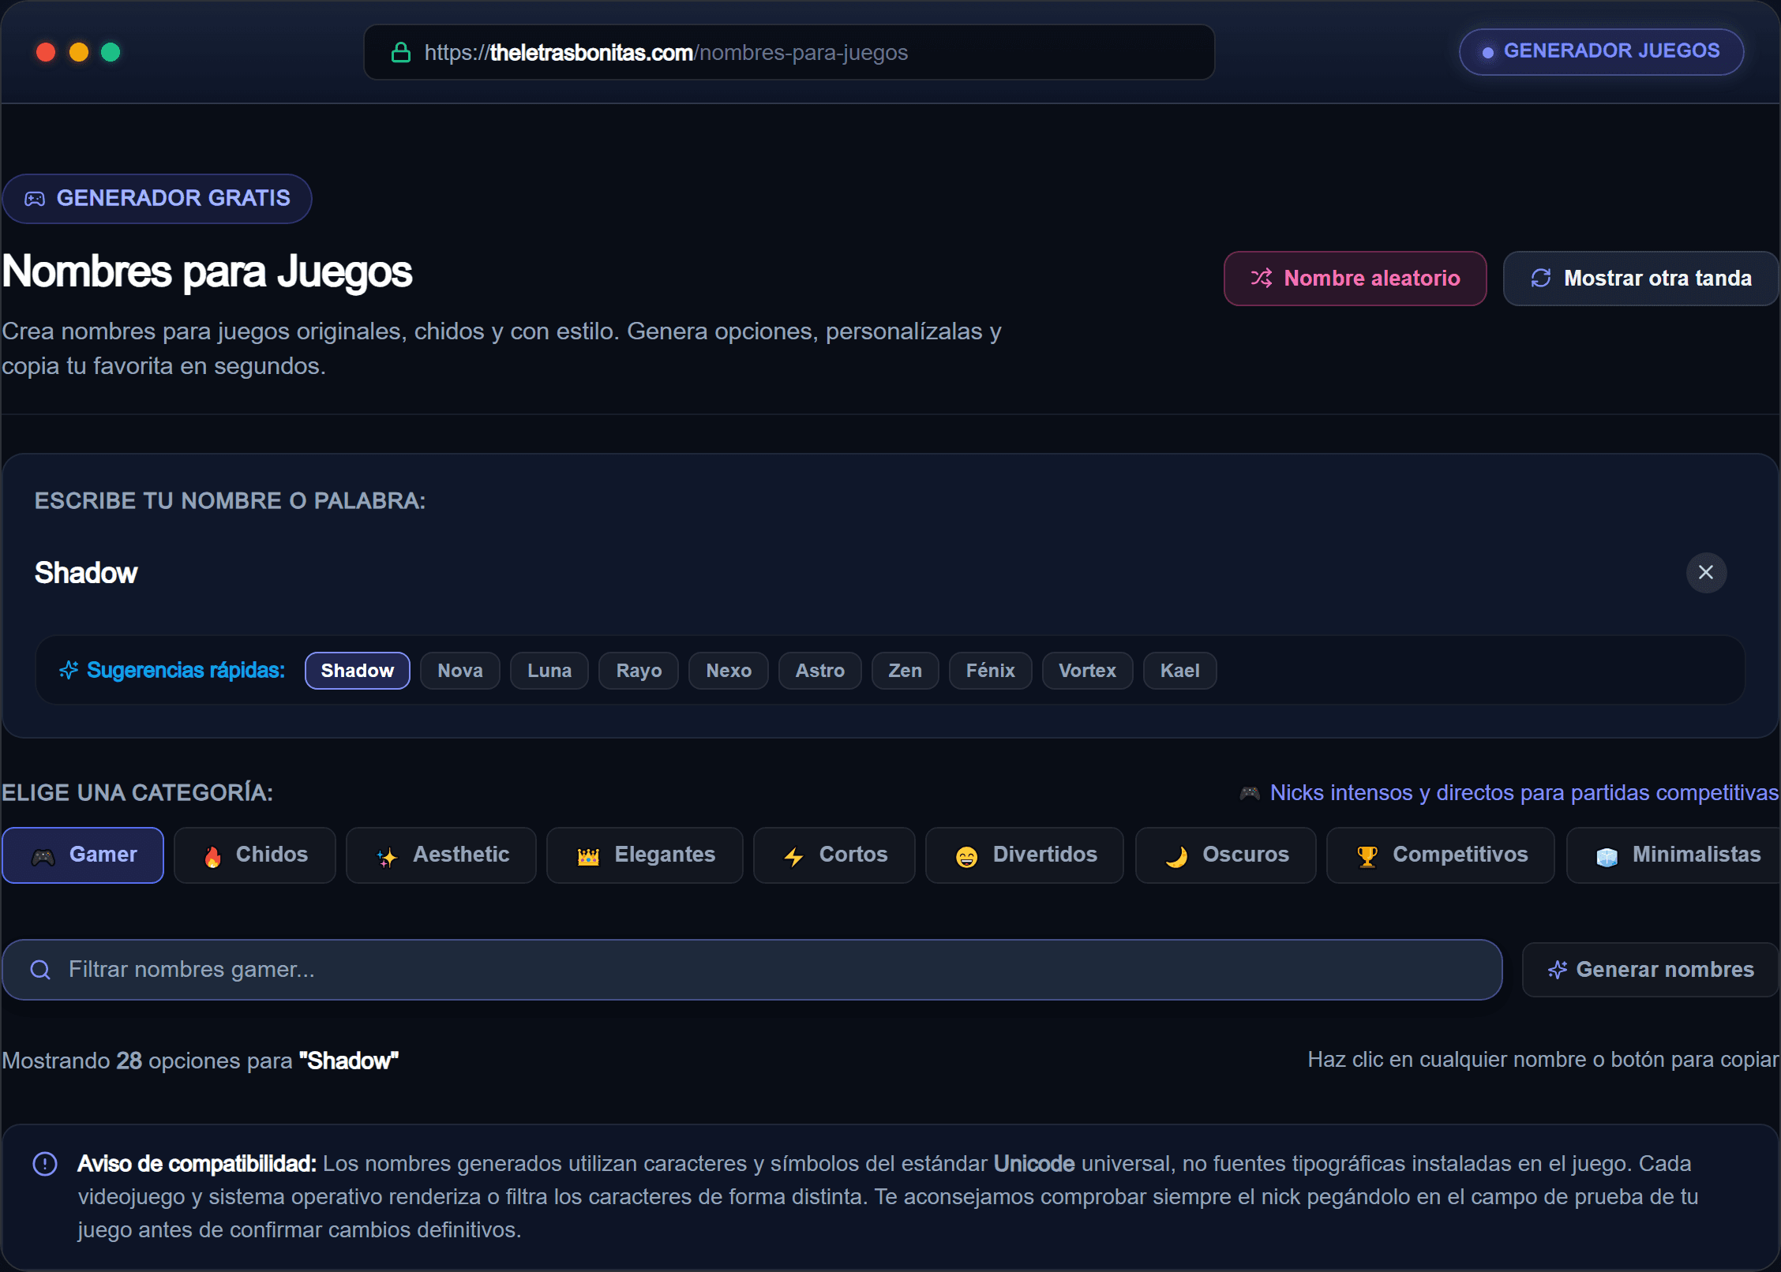Screen dimensions: 1781x1272
Task: Click the crown icon on Elegantes category
Action: pyautogui.click(x=588, y=857)
